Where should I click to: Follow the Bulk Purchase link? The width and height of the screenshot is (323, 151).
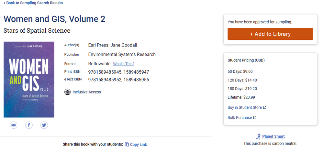coord(240,117)
